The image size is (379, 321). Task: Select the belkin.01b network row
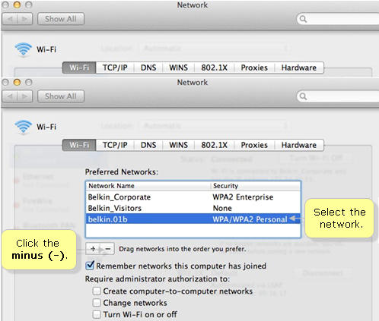[193, 219]
